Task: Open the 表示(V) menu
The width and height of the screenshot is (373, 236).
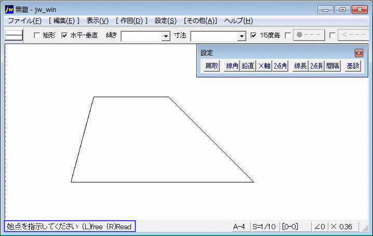Action: [98, 21]
